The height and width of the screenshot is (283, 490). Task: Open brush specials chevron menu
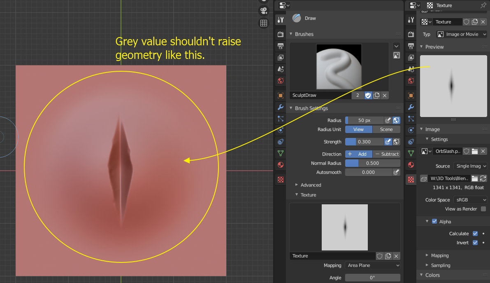click(396, 46)
